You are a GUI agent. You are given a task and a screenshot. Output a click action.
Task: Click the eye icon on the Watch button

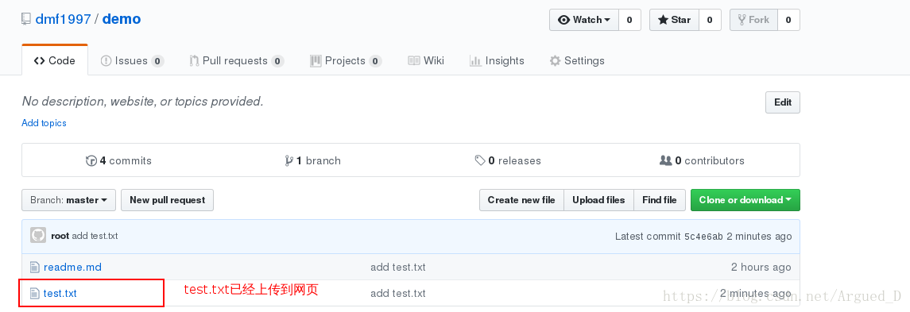563,20
